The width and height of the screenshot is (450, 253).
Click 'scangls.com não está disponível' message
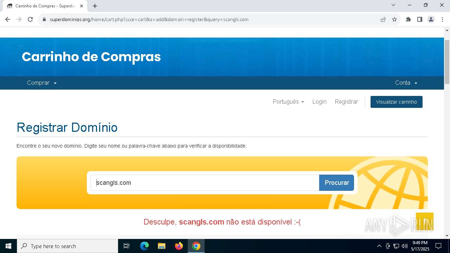pos(222,222)
